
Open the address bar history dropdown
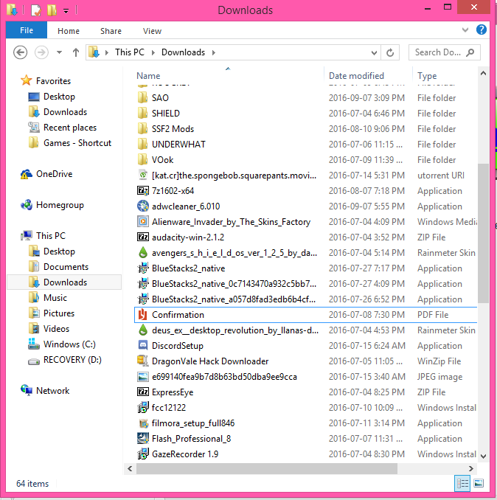pos(374,52)
